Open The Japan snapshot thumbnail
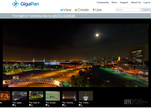Screen dimensions: 151x108 pos(19,96)
